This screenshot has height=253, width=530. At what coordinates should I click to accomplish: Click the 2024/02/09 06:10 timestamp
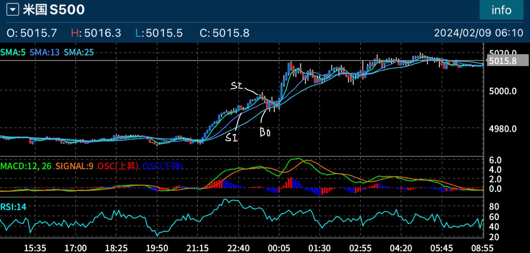point(478,33)
